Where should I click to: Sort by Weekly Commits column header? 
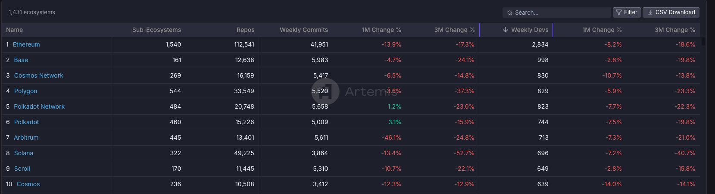tap(304, 30)
